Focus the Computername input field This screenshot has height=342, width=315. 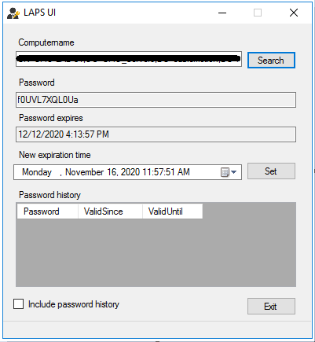[129, 59]
